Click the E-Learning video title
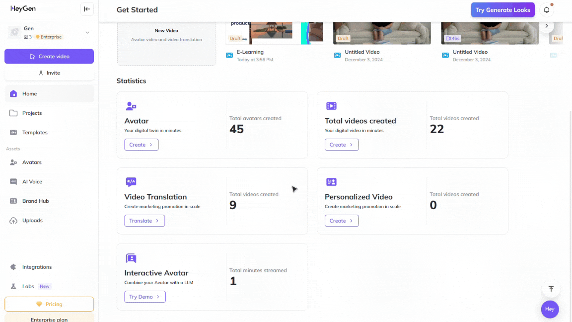The image size is (572, 322). pos(250,52)
